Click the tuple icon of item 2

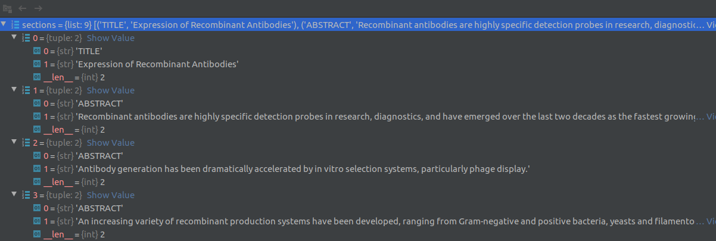pyautogui.click(x=26, y=143)
